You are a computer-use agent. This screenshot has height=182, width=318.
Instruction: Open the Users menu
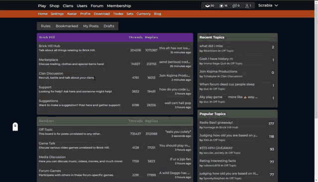82,6
